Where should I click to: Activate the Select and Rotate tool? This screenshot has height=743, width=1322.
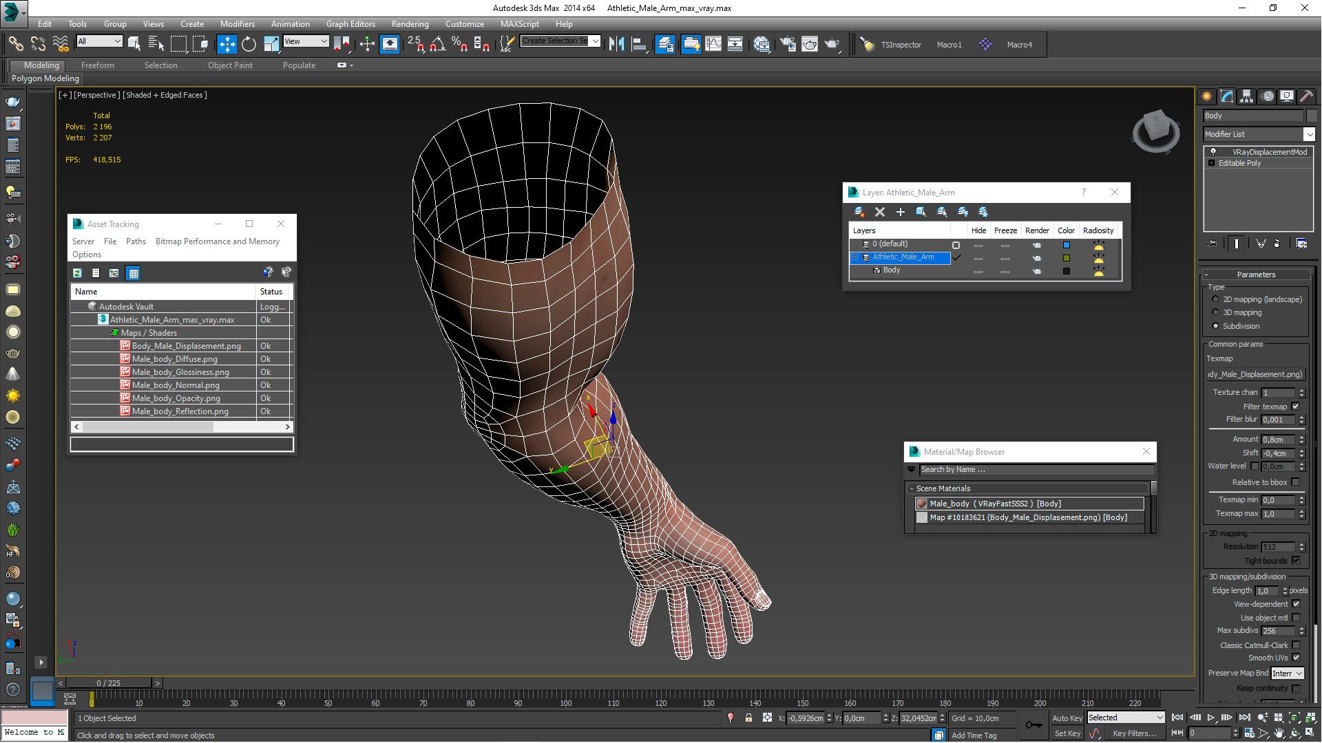pyautogui.click(x=249, y=44)
